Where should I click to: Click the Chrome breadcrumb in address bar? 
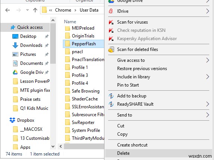coord(63,10)
